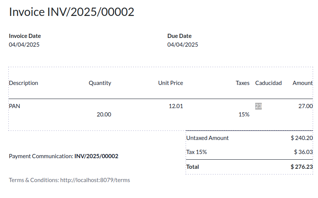
Task: Click the Untaxed Amount row
Action: [249, 138]
